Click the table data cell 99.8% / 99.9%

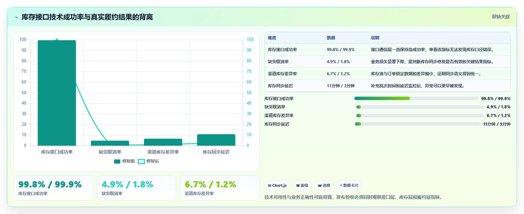click(340, 50)
